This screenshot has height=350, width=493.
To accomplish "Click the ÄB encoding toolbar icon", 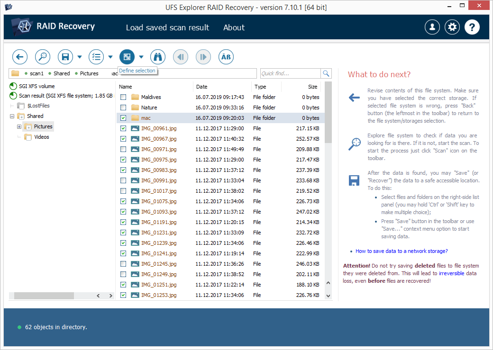I will coord(226,57).
